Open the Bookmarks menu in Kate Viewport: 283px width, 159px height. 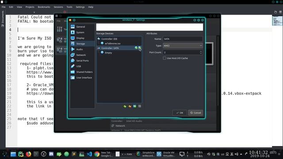(44, 7)
